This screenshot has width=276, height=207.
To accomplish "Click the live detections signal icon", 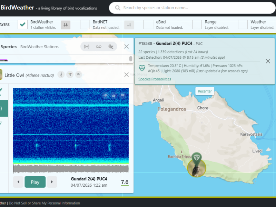I will point(87,47).
